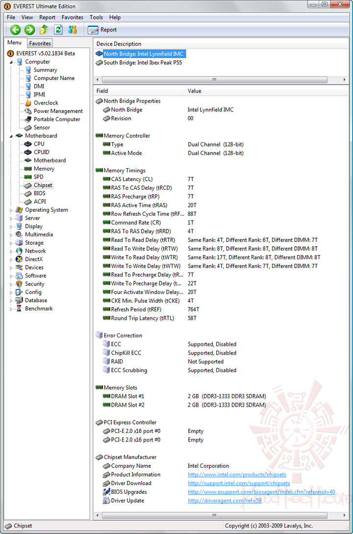Open the esupport.com BIOS upgrades link

click(x=261, y=492)
